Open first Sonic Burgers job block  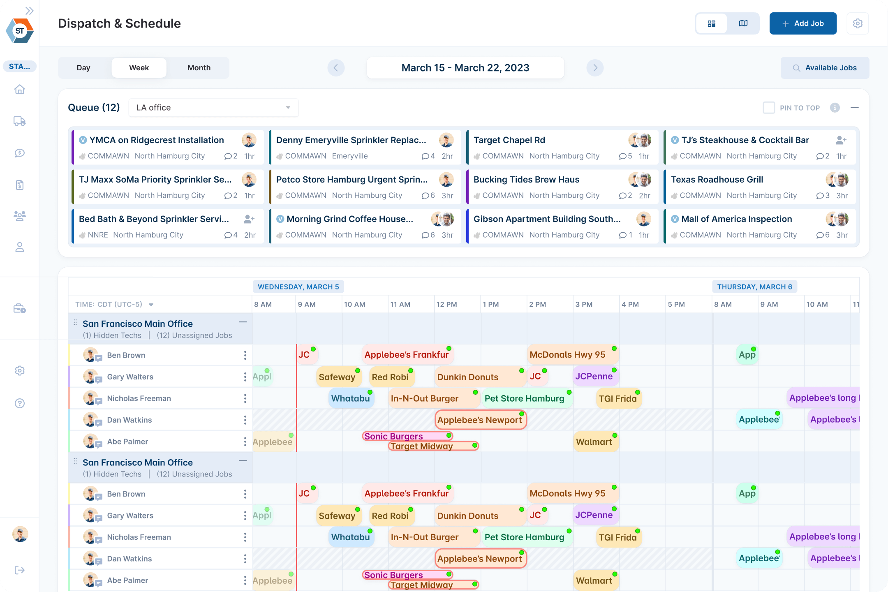(407, 436)
